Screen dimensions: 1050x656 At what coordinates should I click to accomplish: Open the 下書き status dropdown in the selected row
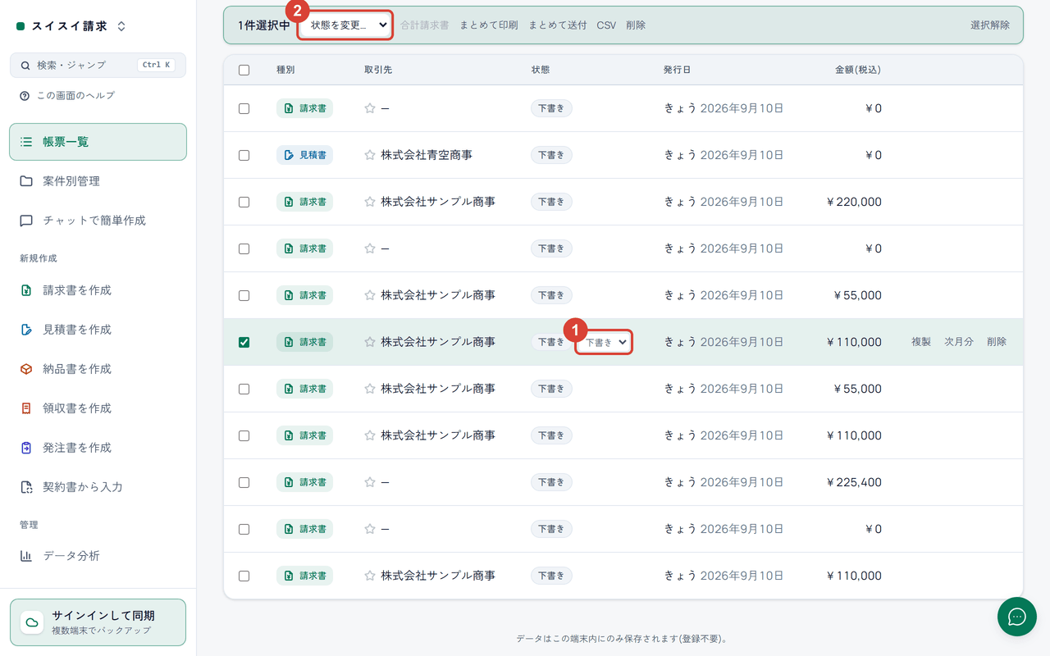coord(604,342)
